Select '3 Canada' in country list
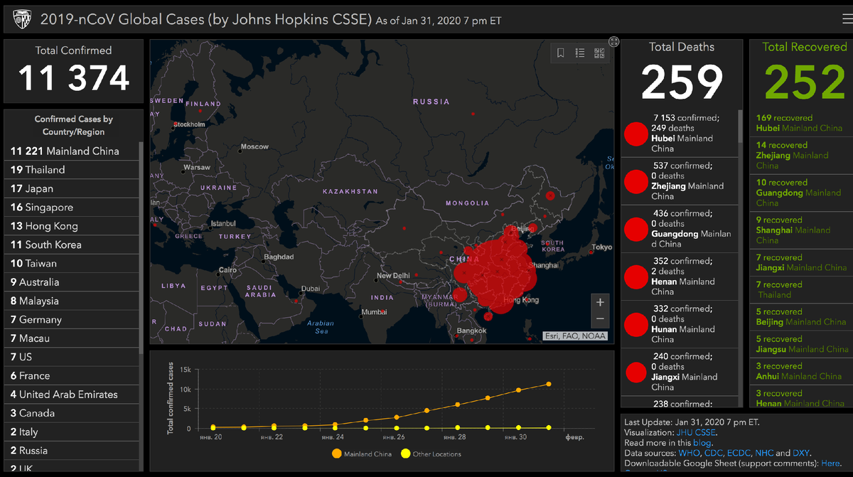Screen dimensions: 853x477 pyautogui.click(x=71, y=413)
